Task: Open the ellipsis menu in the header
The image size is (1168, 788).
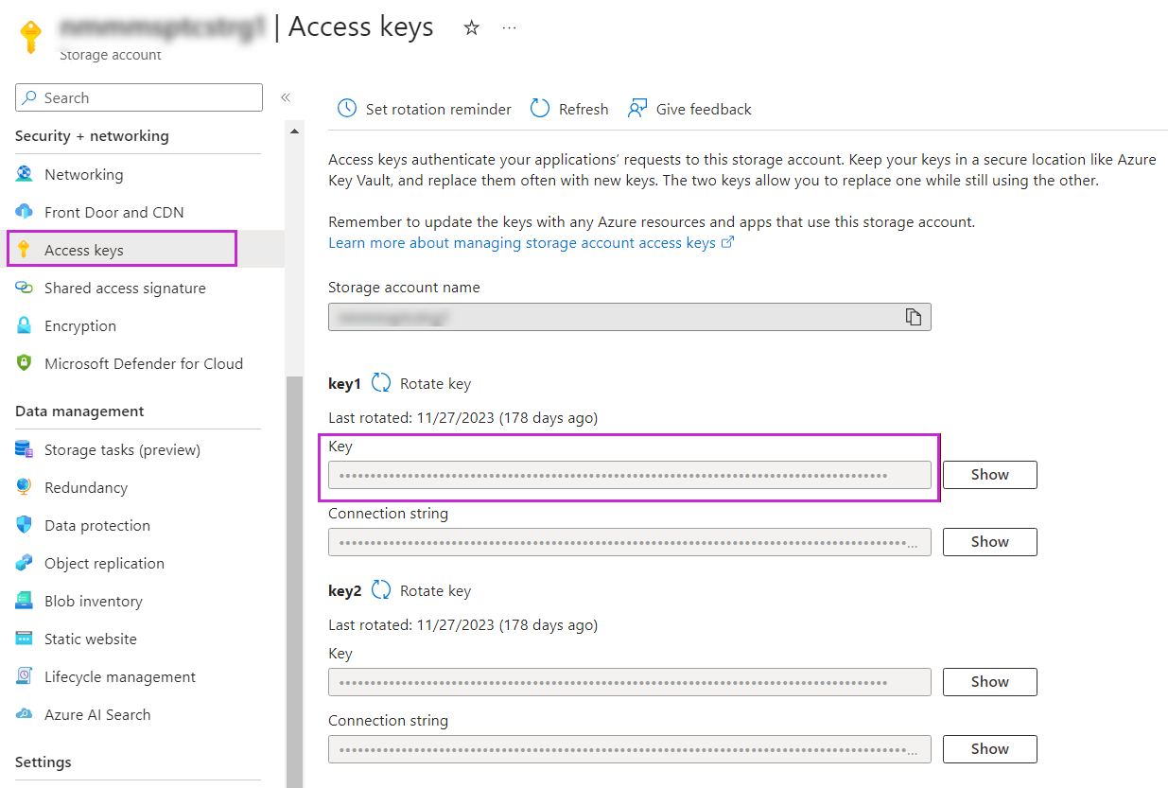Action: (x=510, y=27)
